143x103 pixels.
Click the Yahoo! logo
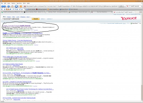129,18
